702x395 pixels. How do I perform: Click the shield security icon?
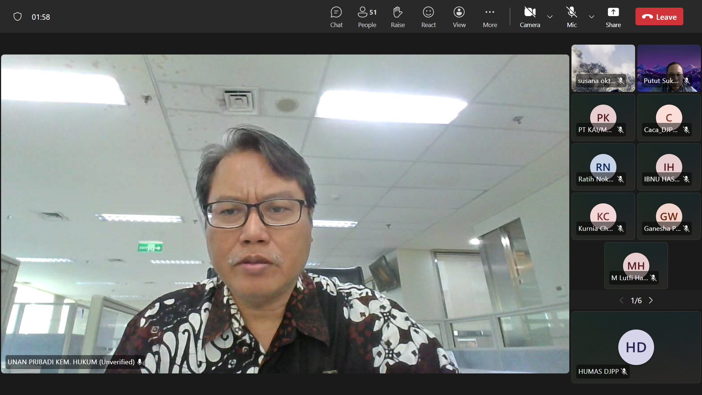tap(18, 17)
